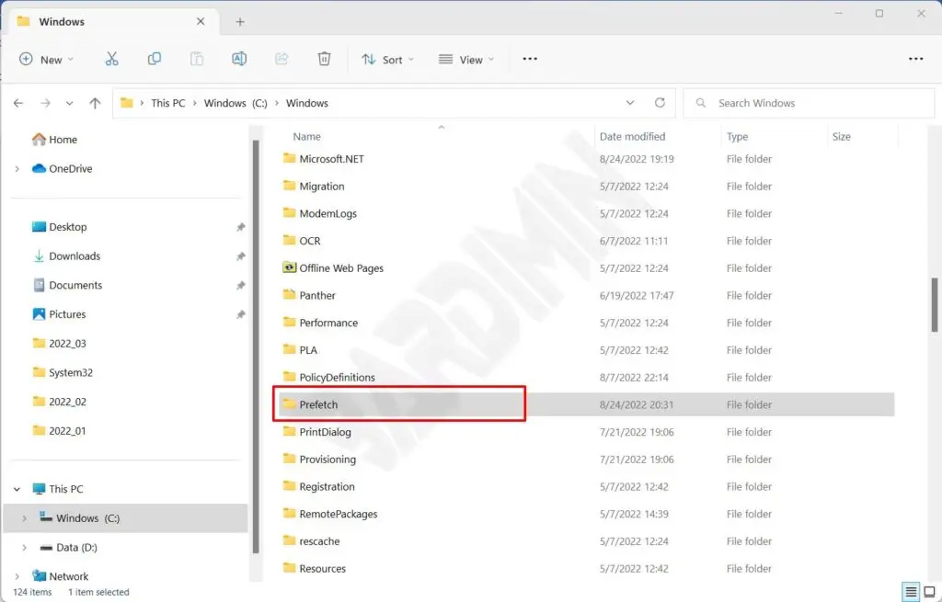The width and height of the screenshot is (942, 602).
Task: Select the Performance folder
Action: point(328,323)
